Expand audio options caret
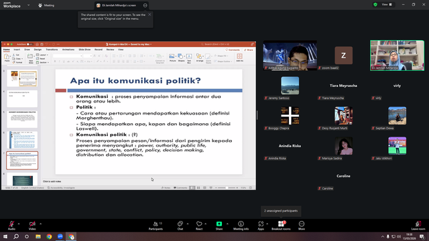 (19, 224)
